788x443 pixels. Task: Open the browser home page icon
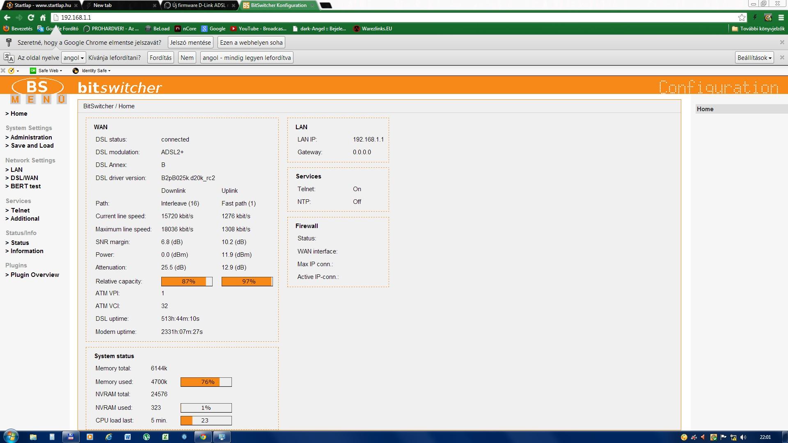43,17
